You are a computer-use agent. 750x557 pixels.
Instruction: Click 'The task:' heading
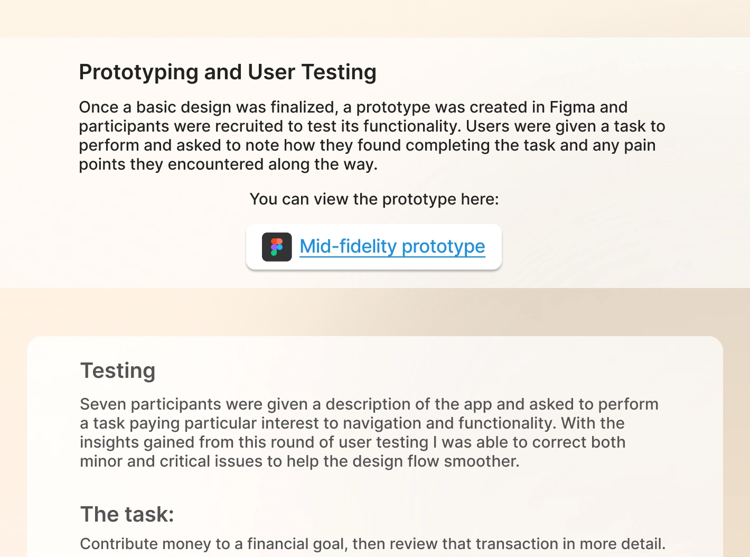tap(127, 514)
